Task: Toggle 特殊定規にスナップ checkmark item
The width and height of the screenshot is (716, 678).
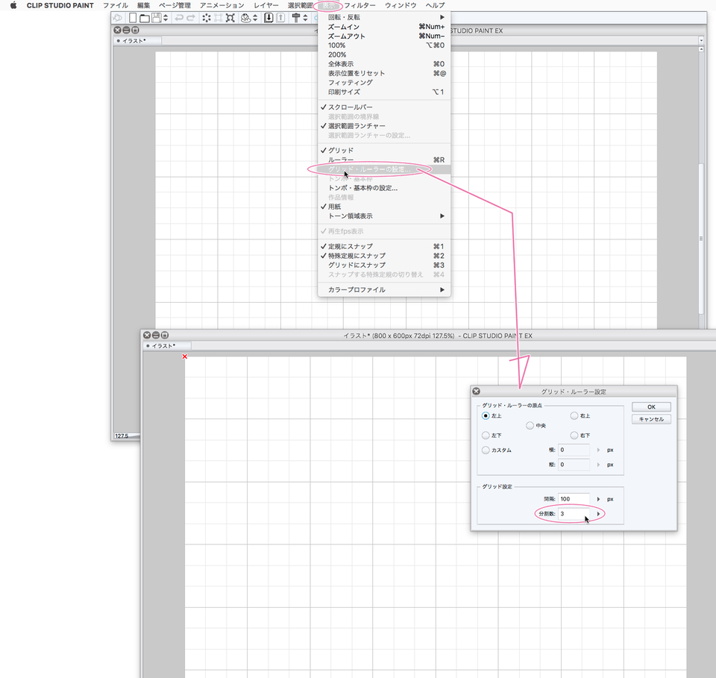Action: pyautogui.click(x=384, y=256)
